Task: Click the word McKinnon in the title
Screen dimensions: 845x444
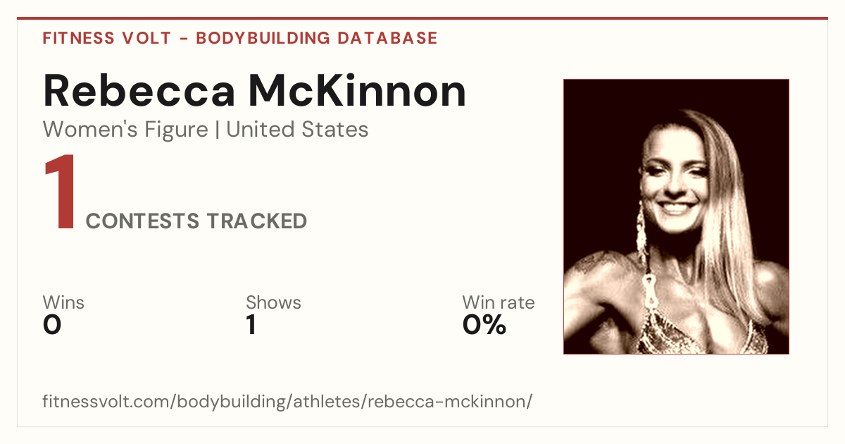Action: pos(358,91)
